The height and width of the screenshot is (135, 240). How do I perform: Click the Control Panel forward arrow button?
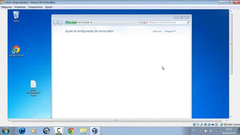tap(60, 22)
